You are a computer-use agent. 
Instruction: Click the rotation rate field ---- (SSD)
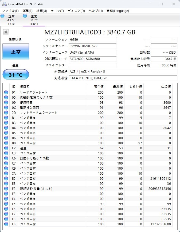pos(164,52)
